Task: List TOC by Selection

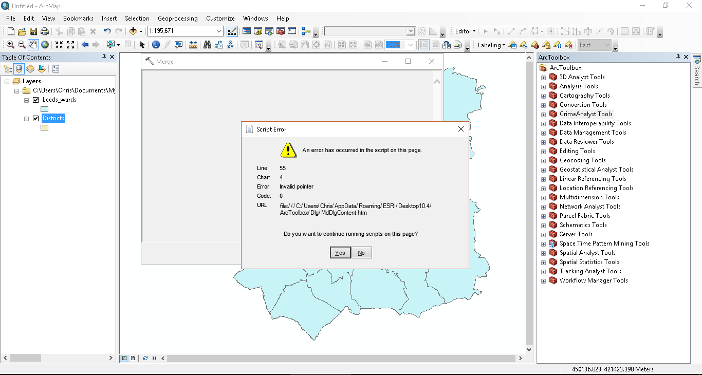Action: point(42,68)
